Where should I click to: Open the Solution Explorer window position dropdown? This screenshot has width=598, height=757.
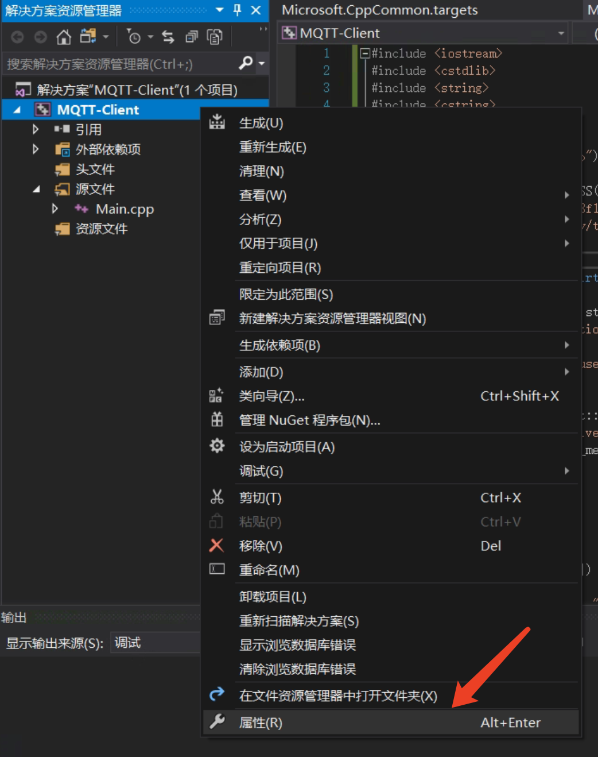(220, 10)
